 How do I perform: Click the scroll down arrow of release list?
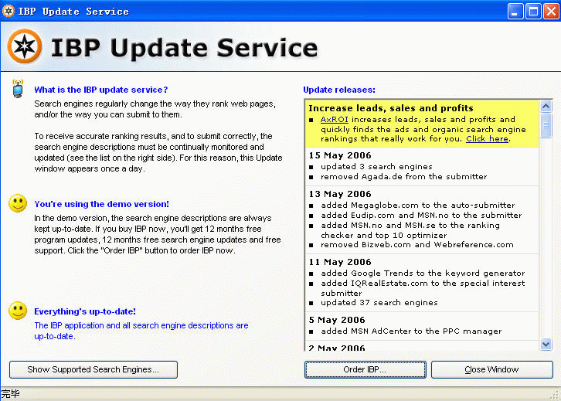tap(546, 345)
